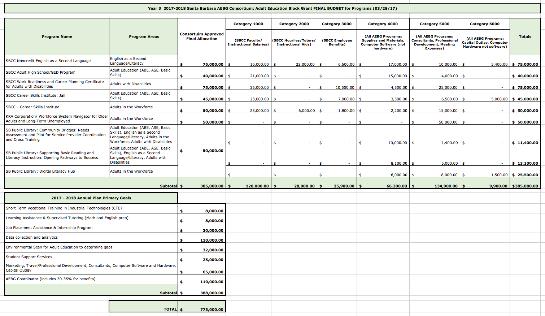This screenshot has width=545, height=316.
Task: Select the SBCC Career Skills Institute: Jail cell
Action: [35, 95]
